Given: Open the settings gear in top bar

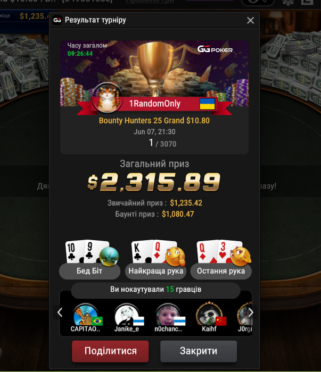Looking at the screenshot, I should (x=288, y=2).
